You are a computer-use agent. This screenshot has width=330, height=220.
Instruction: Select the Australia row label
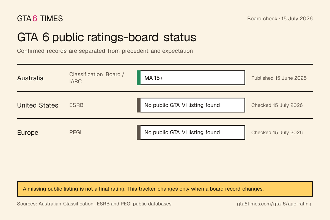[x=30, y=78]
